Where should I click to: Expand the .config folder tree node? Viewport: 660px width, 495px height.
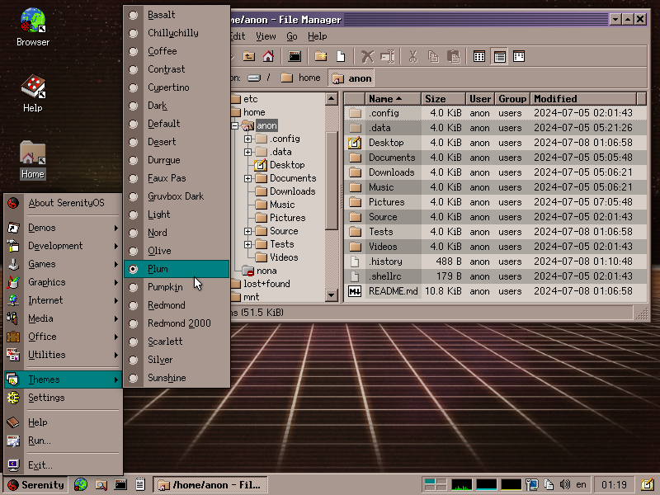coord(248,139)
